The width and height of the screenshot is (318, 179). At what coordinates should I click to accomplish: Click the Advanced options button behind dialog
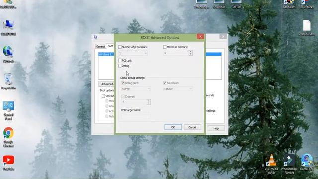(x=106, y=84)
